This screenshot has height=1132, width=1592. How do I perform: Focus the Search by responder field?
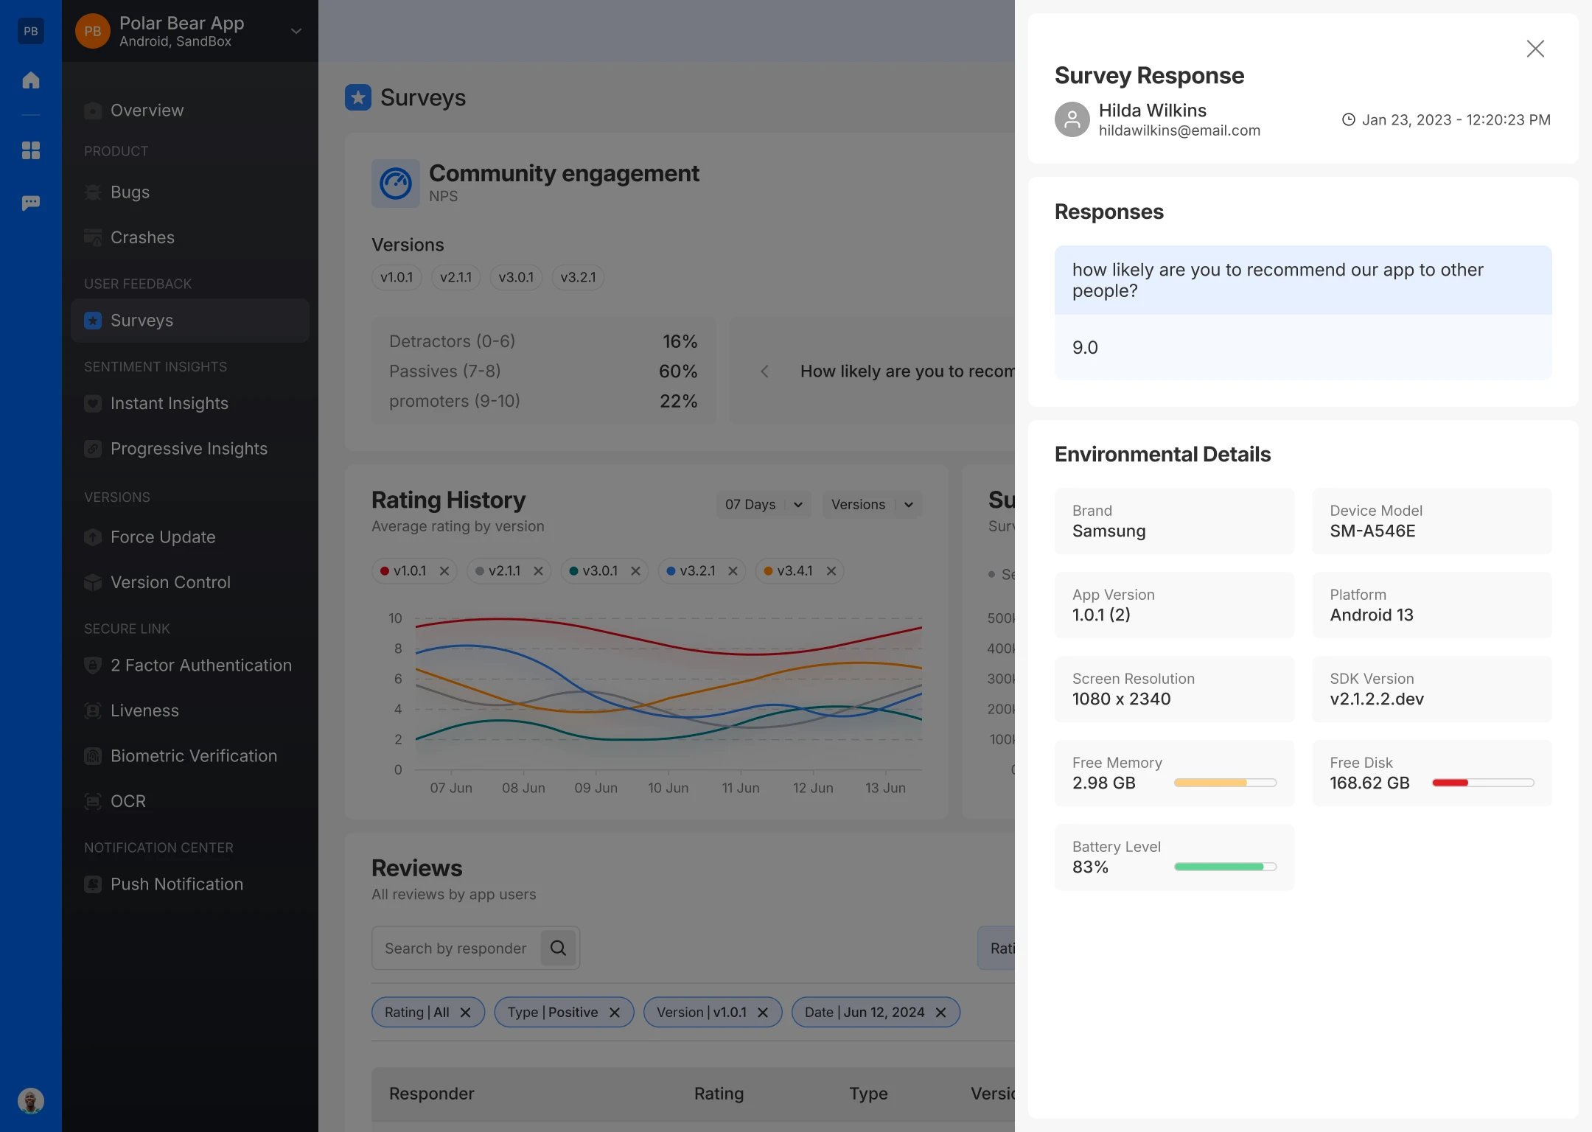click(x=455, y=948)
